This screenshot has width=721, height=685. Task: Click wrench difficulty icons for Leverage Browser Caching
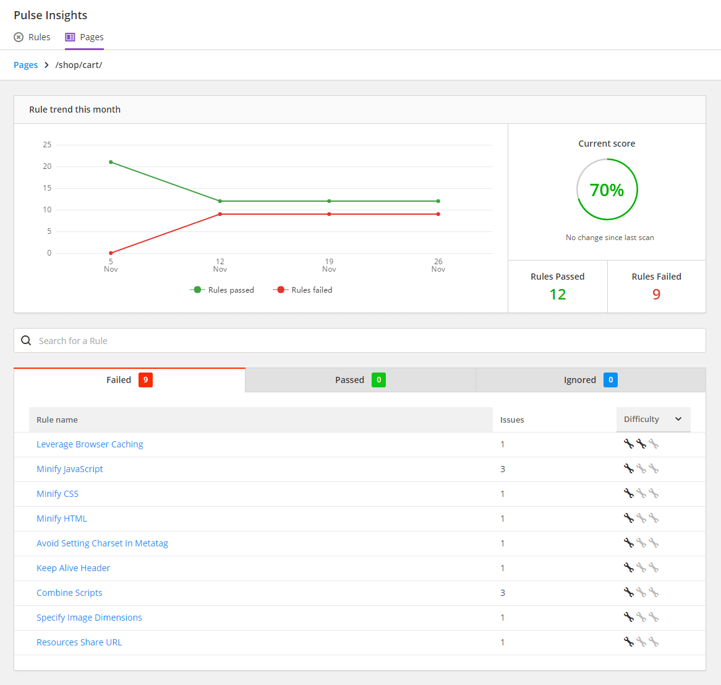(641, 444)
